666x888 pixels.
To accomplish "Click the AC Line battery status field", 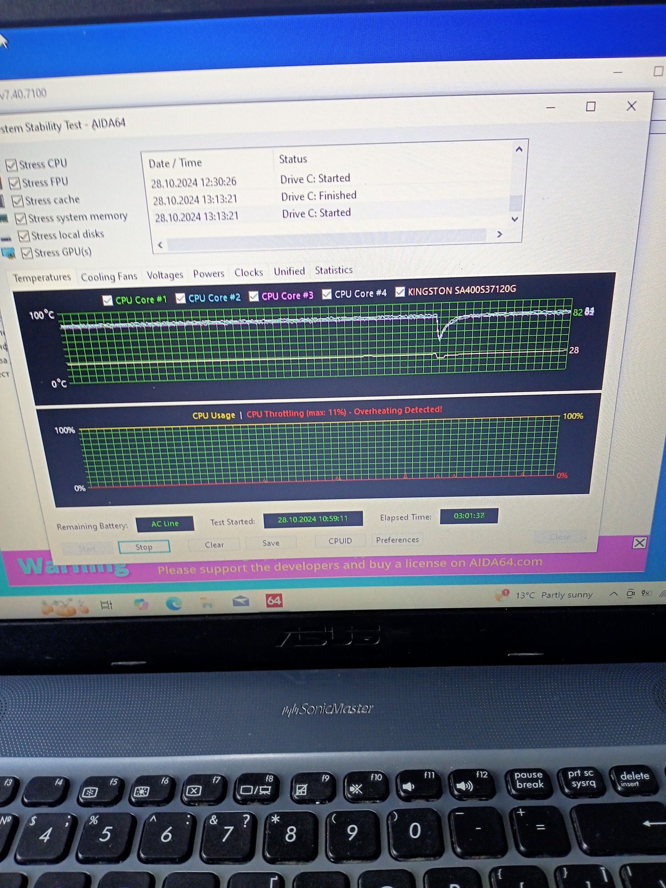I will [x=165, y=524].
